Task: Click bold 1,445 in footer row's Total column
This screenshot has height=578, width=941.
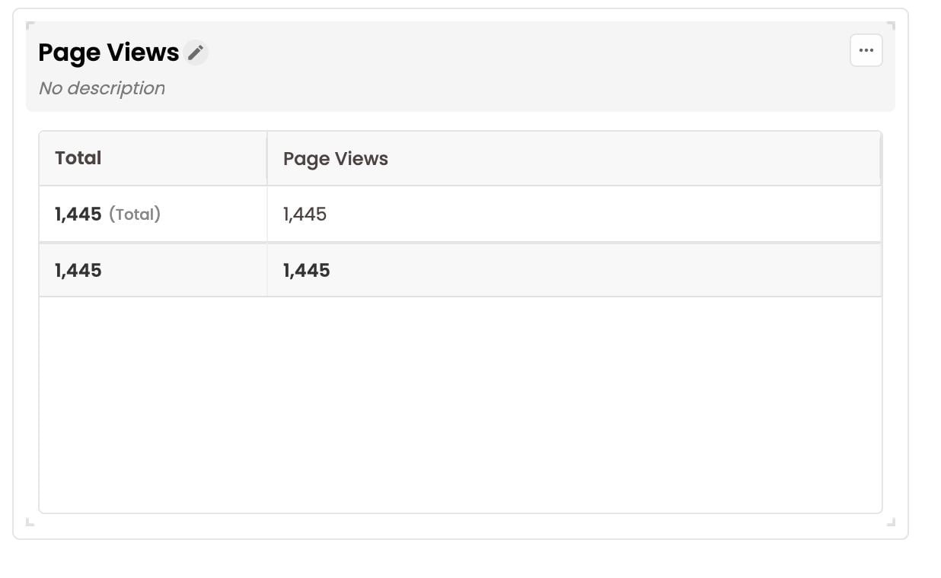Action: [x=78, y=271]
